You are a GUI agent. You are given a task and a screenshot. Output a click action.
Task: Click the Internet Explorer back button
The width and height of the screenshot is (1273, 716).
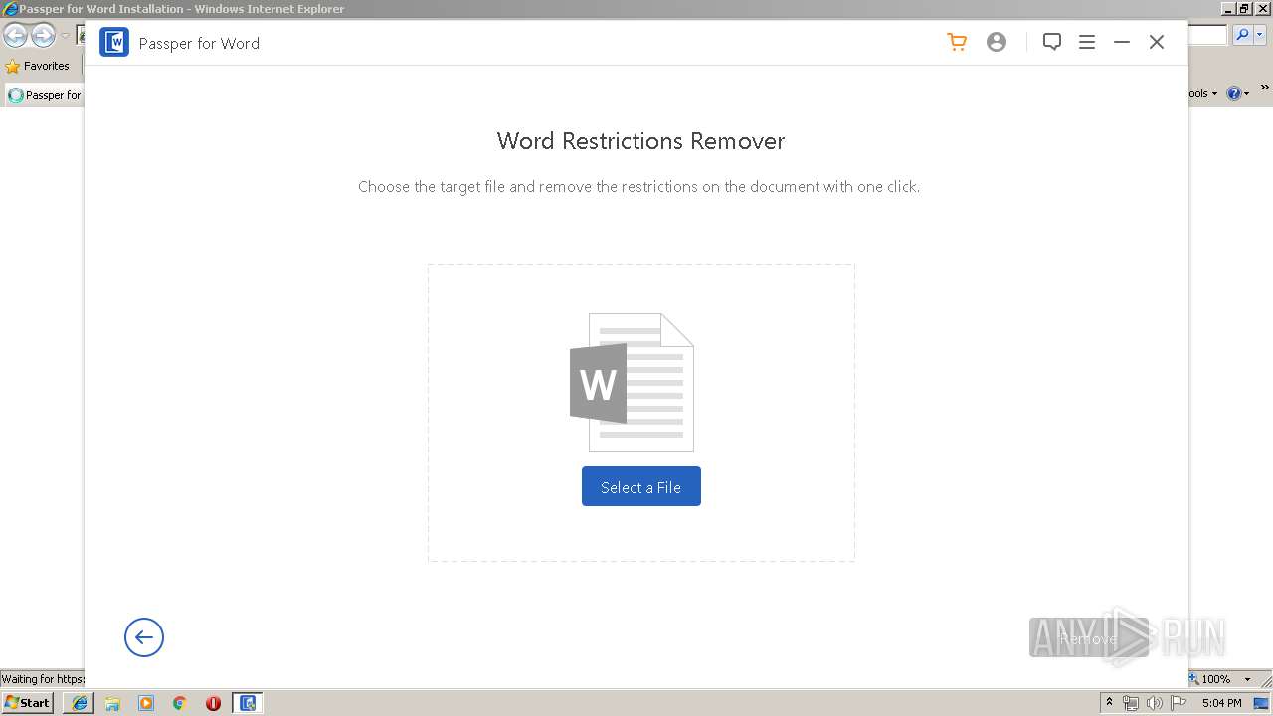coord(15,36)
